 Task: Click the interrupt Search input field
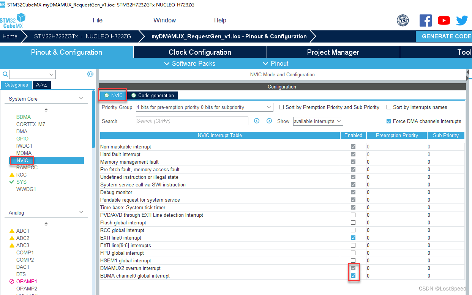[x=192, y=121]
